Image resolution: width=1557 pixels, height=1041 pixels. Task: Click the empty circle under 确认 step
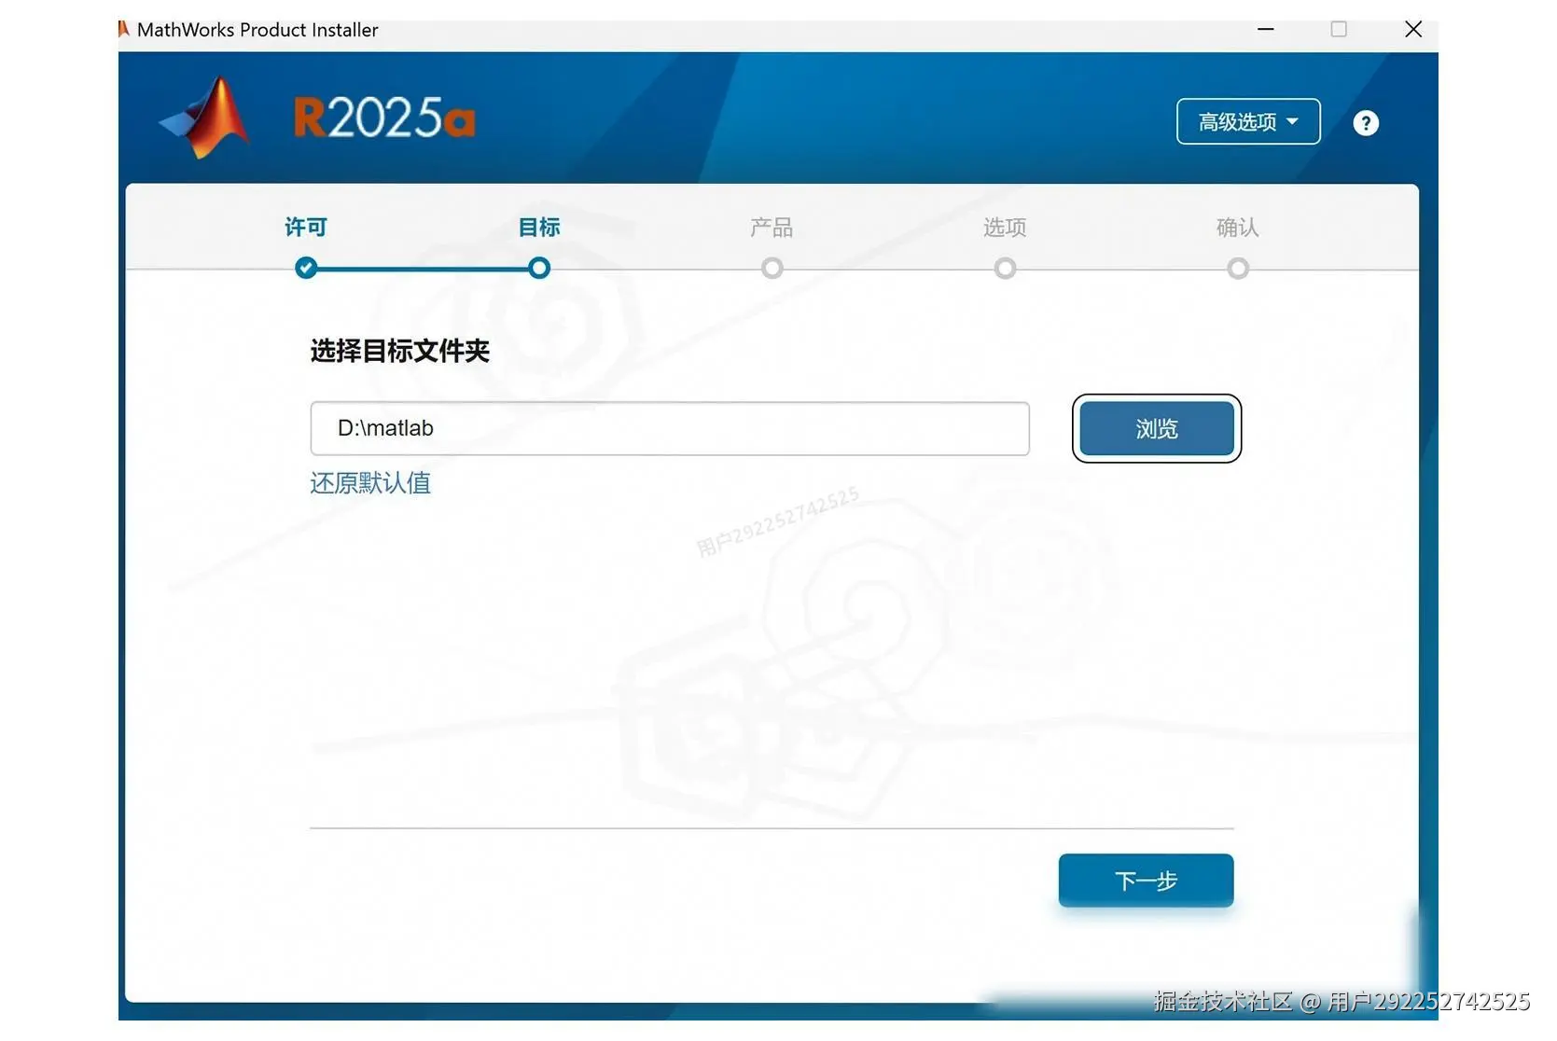pyautogui.click(x=1237, y=268)
